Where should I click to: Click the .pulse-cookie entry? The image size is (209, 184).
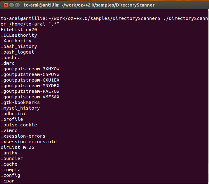[x=19, y=125]
